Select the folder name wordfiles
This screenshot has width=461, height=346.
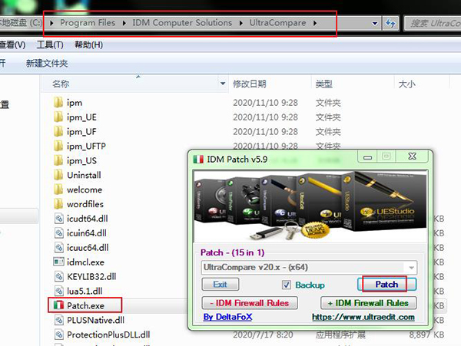pyautogui.click(x=85, y=204)
